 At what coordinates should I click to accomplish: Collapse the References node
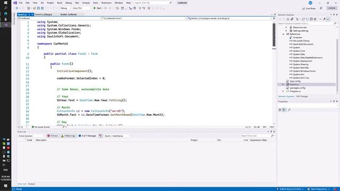coord(283,34)
